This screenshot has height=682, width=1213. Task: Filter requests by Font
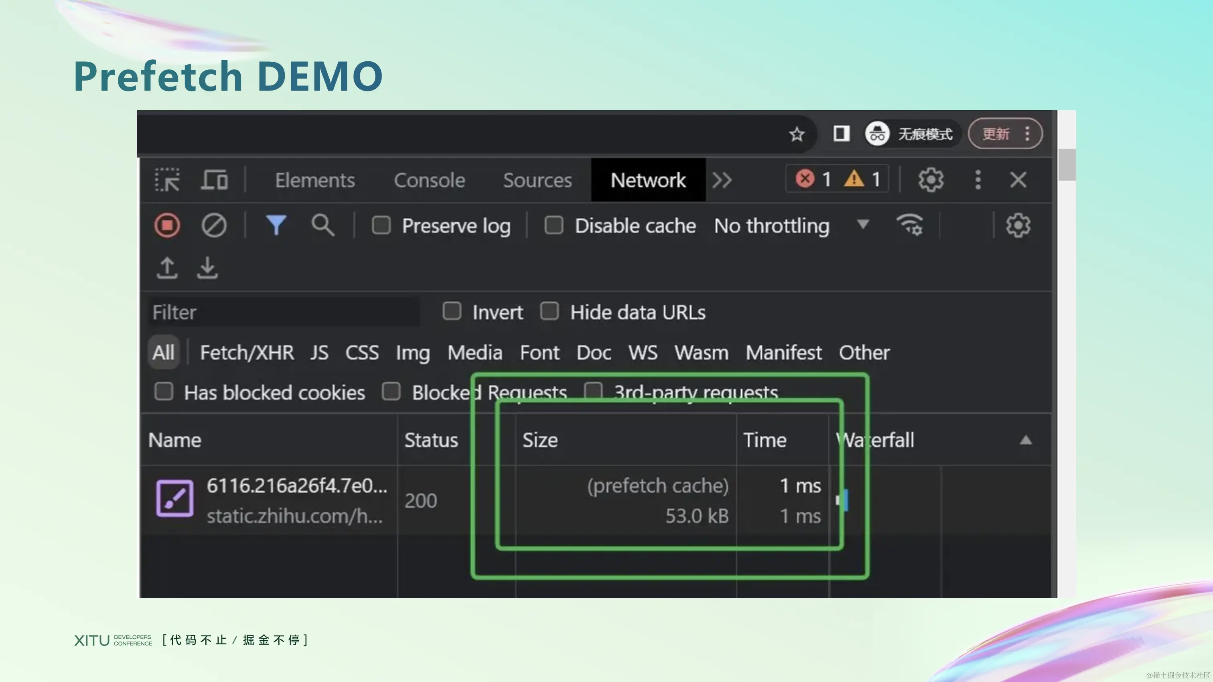[x=540, y=352]
